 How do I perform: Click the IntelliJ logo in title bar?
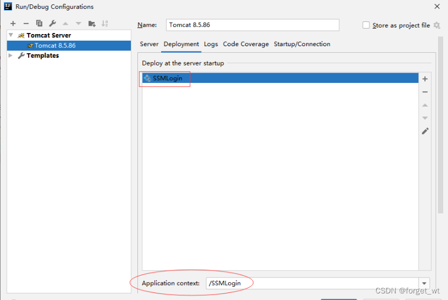tap(8, 6)
